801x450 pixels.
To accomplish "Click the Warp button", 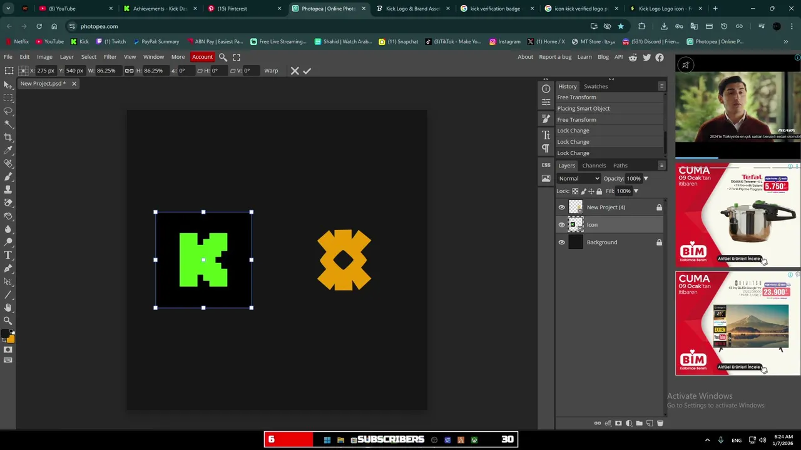I will tap(271, 71).
